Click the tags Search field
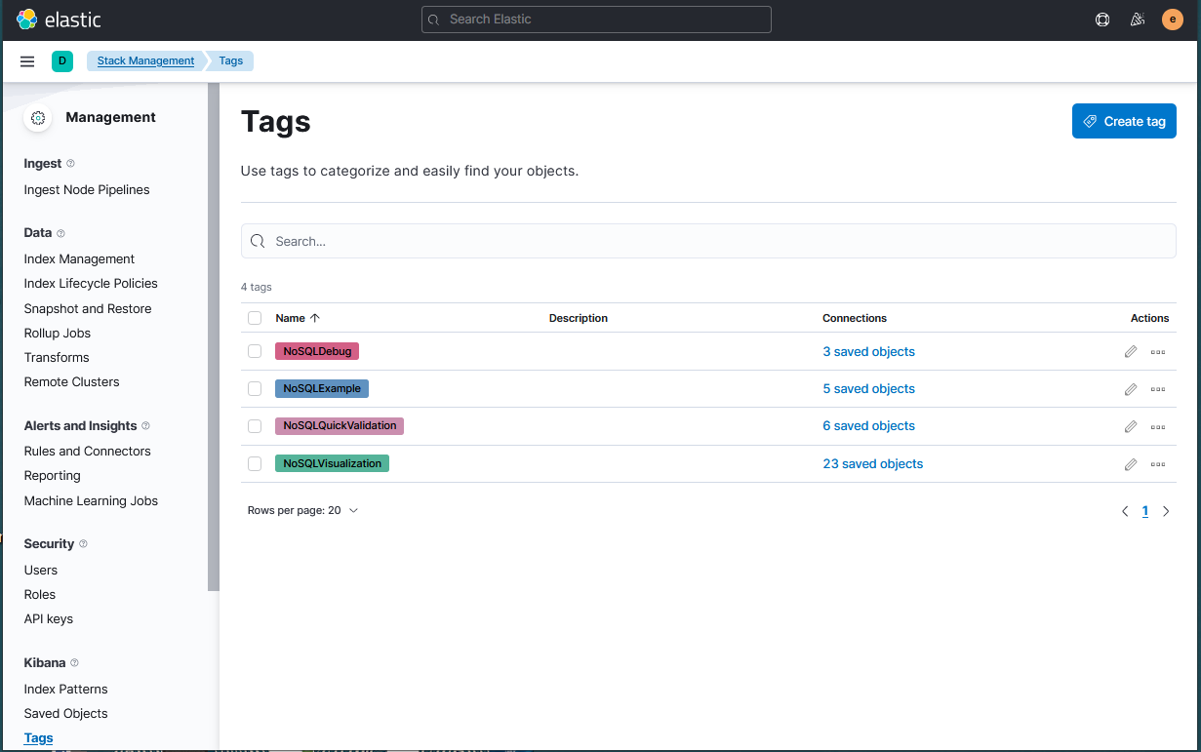 708,241
